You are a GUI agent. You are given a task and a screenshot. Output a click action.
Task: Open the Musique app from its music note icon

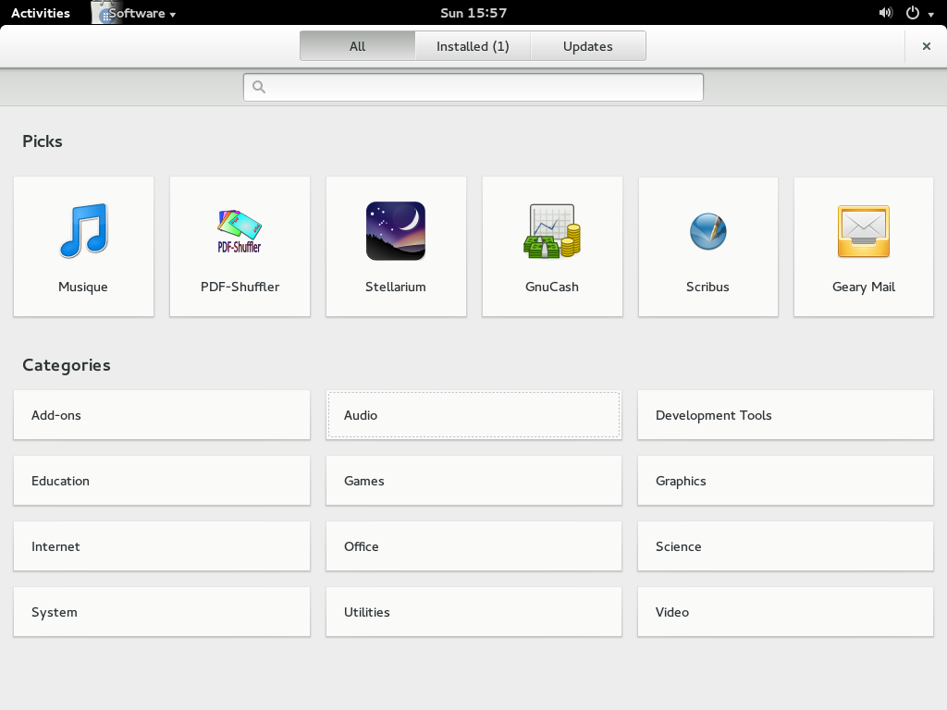pyautogui.click(x=83, y=230)
